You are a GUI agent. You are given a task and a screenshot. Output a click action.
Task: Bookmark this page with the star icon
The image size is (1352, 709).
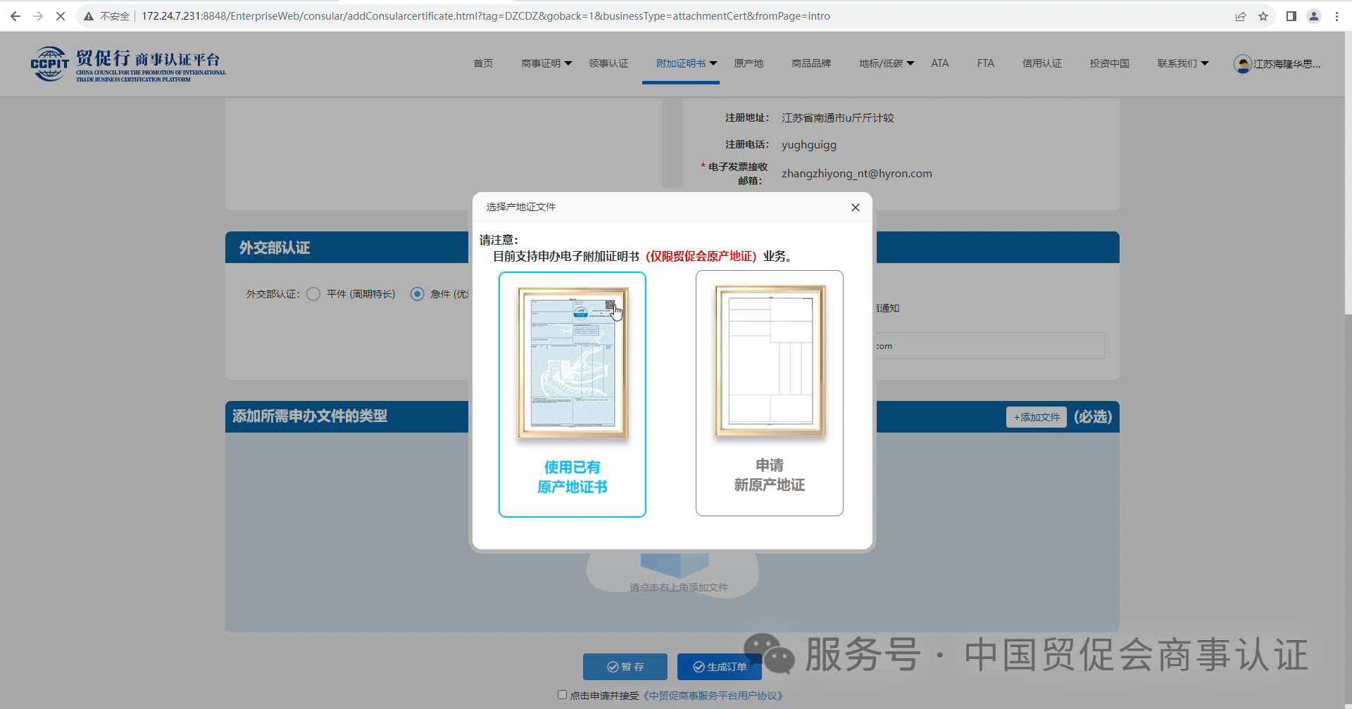1263,15
